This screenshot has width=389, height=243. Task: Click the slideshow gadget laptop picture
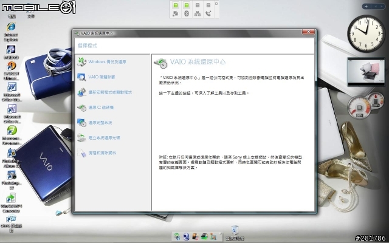366,72
